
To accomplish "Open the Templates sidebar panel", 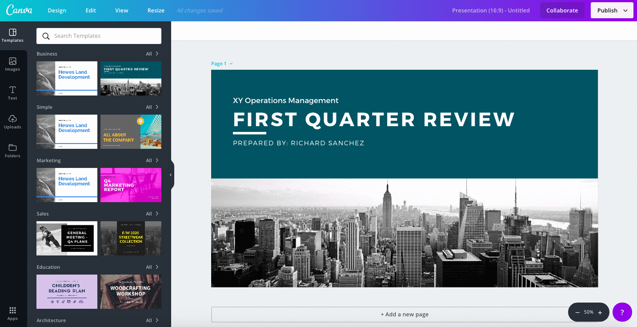I will pyautogui.click(x=12, y=36).
